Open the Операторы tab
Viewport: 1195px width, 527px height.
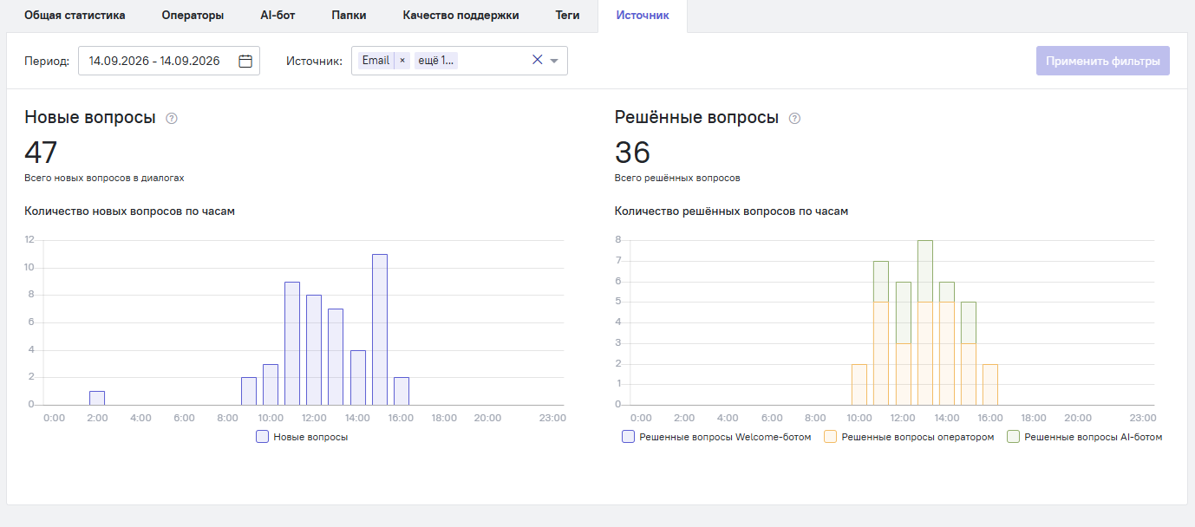(193, 16)
